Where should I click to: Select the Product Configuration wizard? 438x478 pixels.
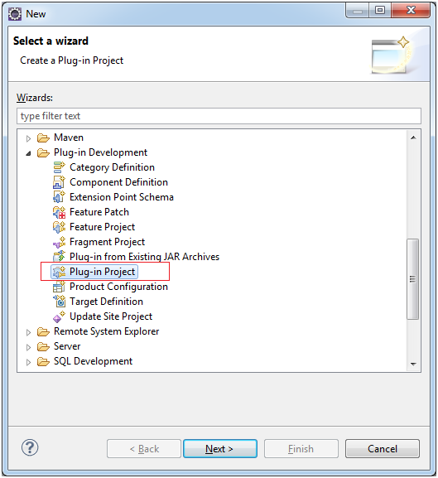(x=118, y=287)
